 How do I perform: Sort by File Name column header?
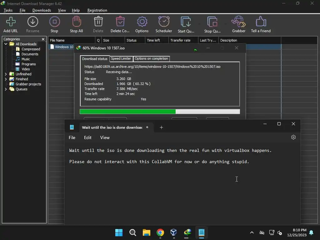tap(72, 40)
